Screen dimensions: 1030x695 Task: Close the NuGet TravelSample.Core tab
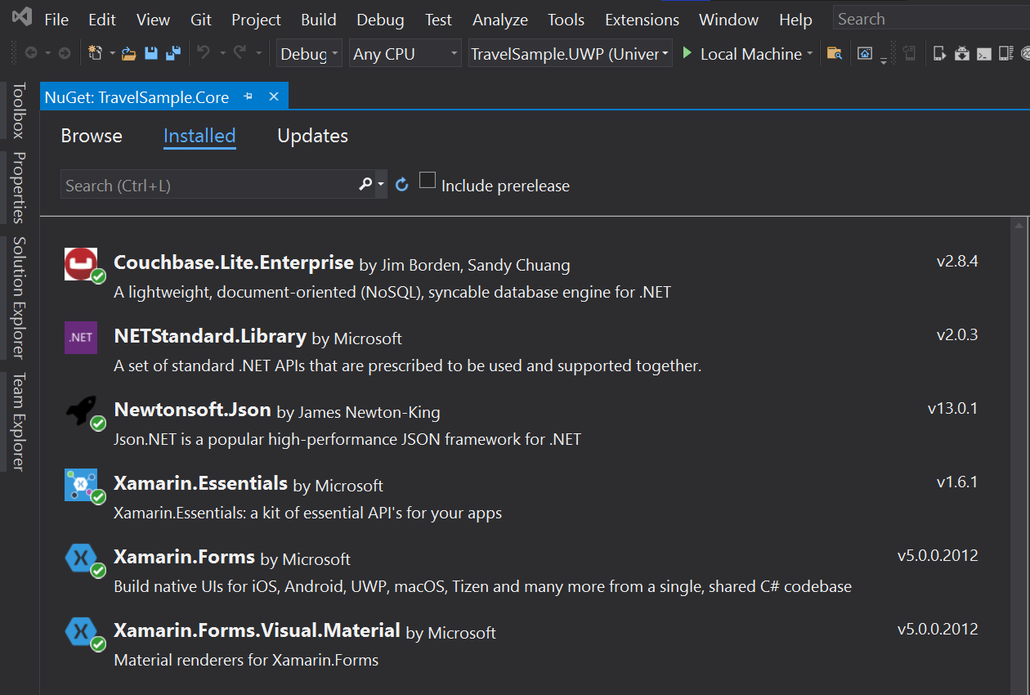click(x=274, y=97)
